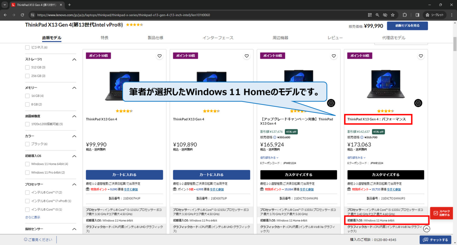Check the Windows 11 Home 64bit filter
This screenshot has height=245, width=457.
click(27, 164)
